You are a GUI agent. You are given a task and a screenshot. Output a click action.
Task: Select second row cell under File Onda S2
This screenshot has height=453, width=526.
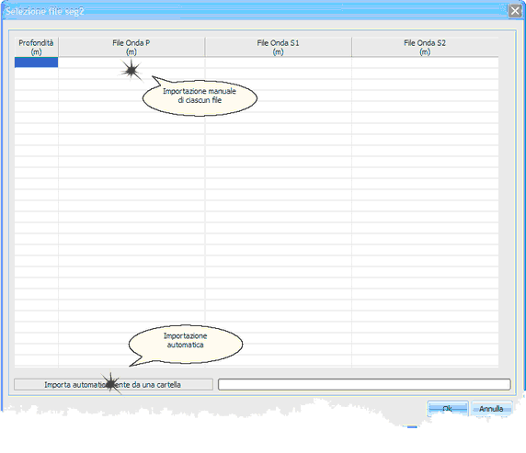pos(425,74)
